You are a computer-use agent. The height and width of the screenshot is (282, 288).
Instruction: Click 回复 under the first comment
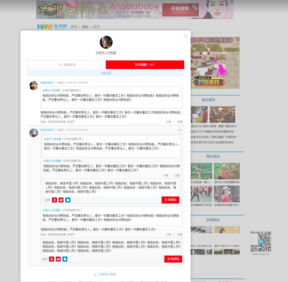click(x=180, y=121)
